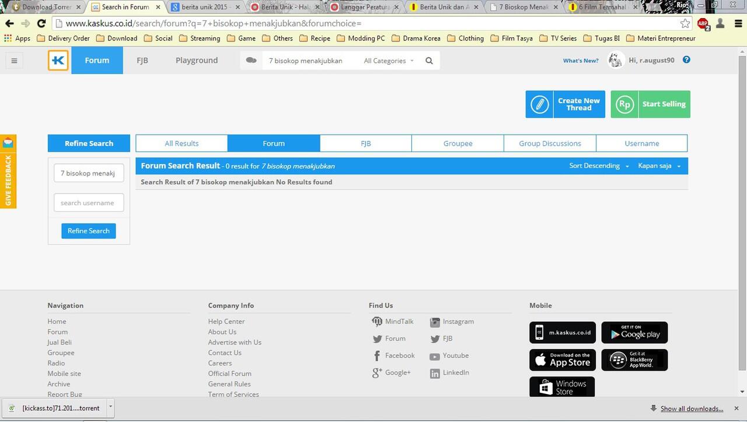Click the search magnifier icon

(x=429, y=61)
